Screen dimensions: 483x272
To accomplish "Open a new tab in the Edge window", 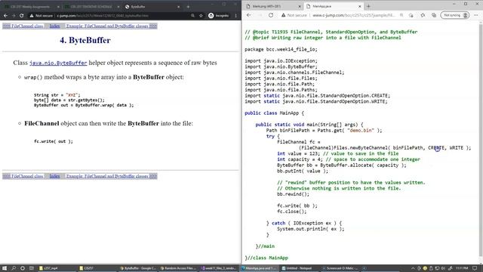I will point(368,6).
